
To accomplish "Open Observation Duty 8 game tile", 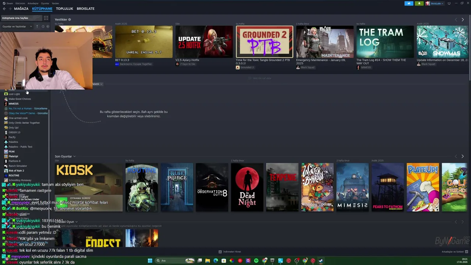I will pos(212,187).
